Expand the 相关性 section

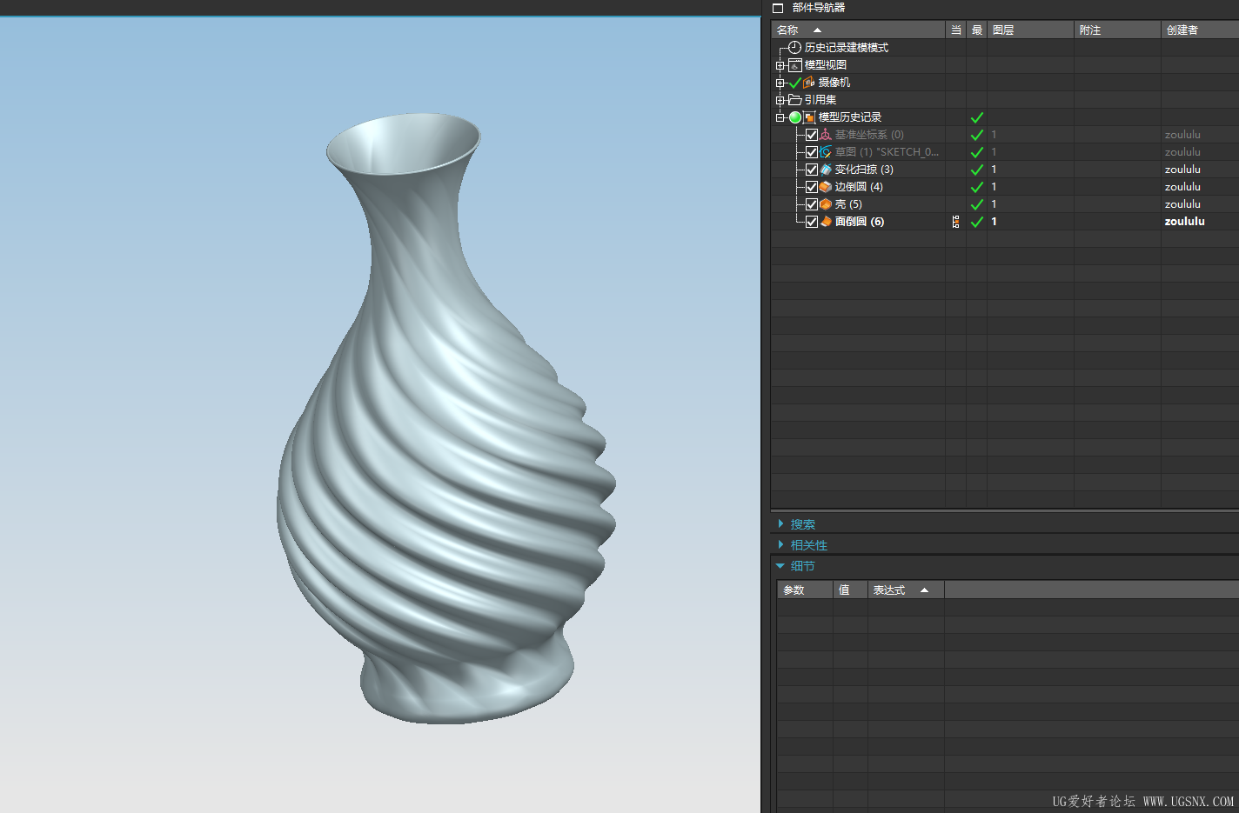point(781,545)
